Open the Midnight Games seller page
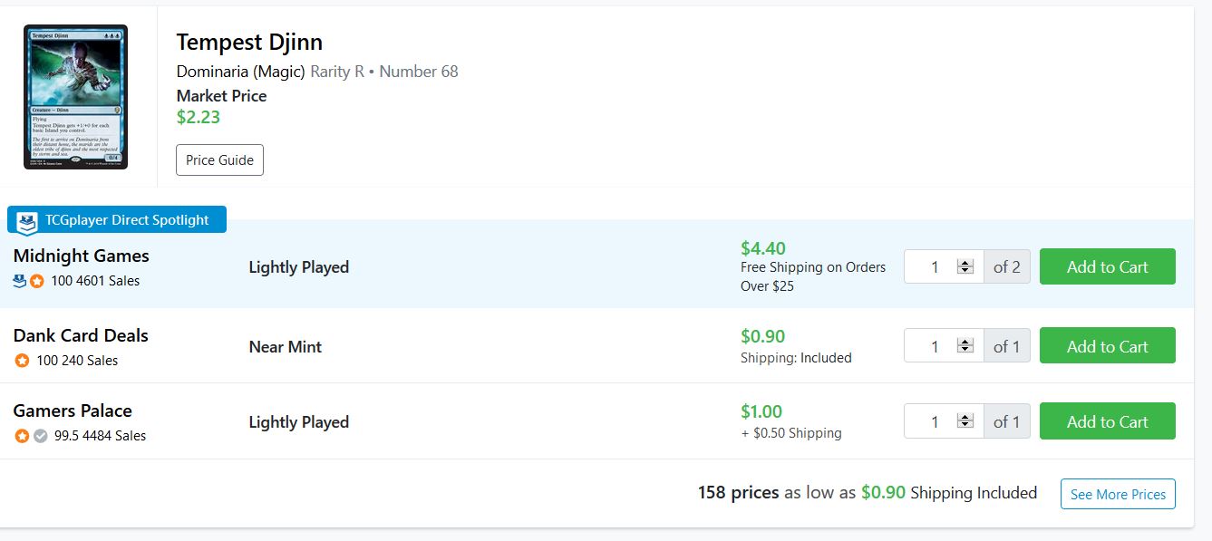Image resolution: width=1212 pixels, height=541 pixels. tap(81, 256)
